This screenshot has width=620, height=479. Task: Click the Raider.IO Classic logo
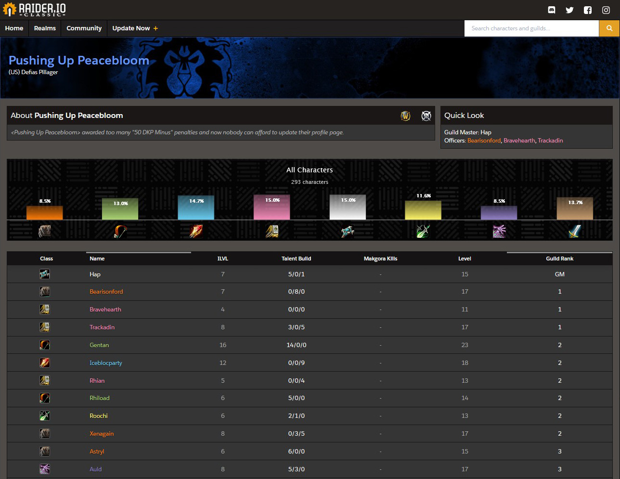tap(34, 9)
